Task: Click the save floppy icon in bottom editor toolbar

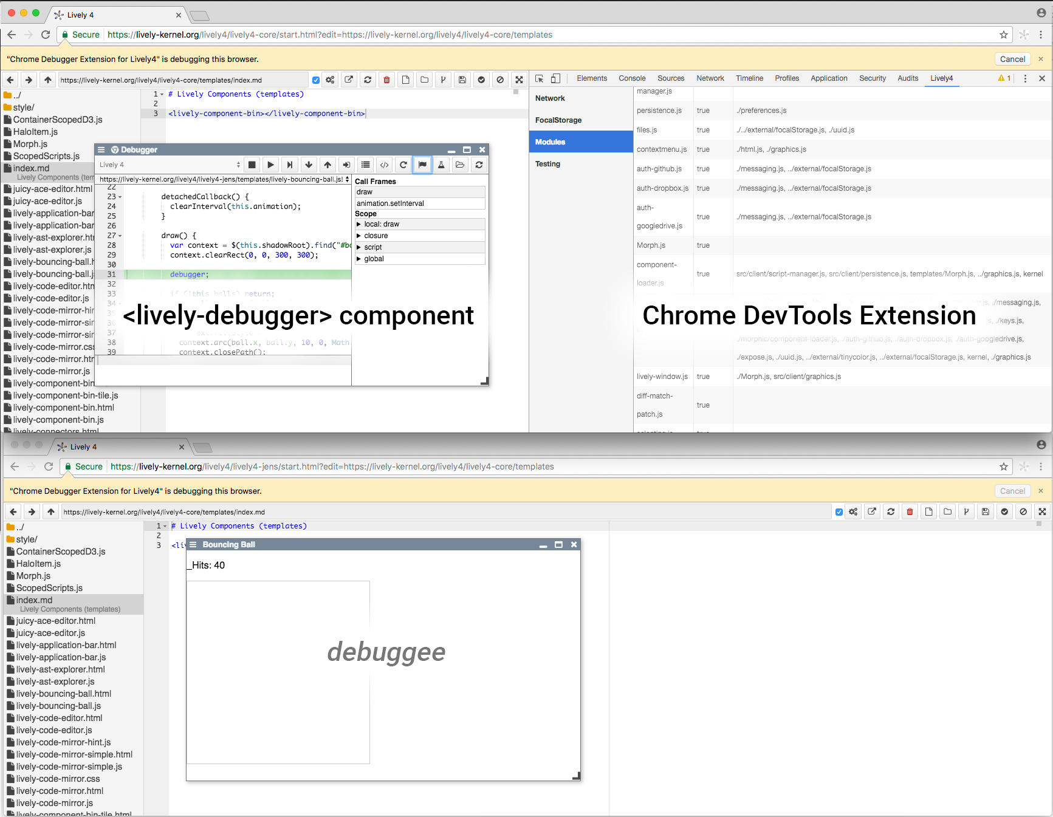Action: tap(985, 511)
